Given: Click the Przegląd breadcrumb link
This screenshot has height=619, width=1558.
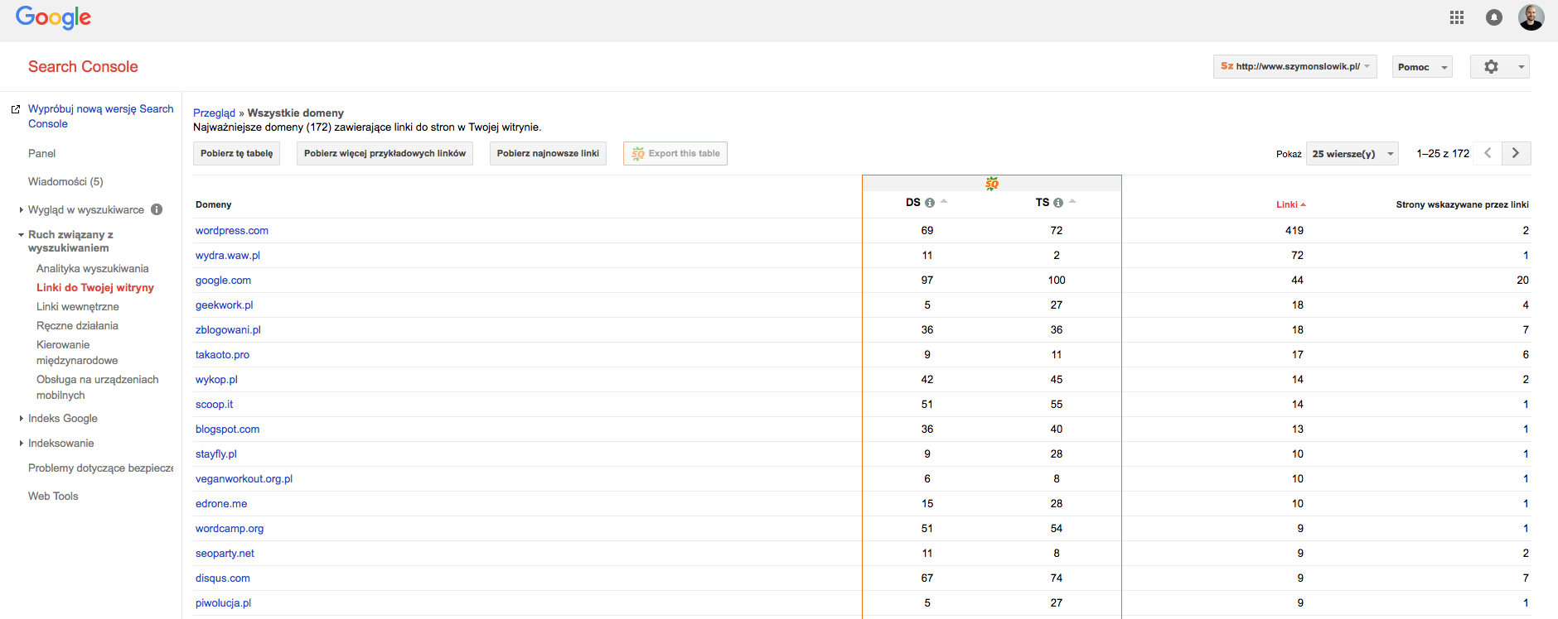Looking at the screenshot, I should point(214,113).
